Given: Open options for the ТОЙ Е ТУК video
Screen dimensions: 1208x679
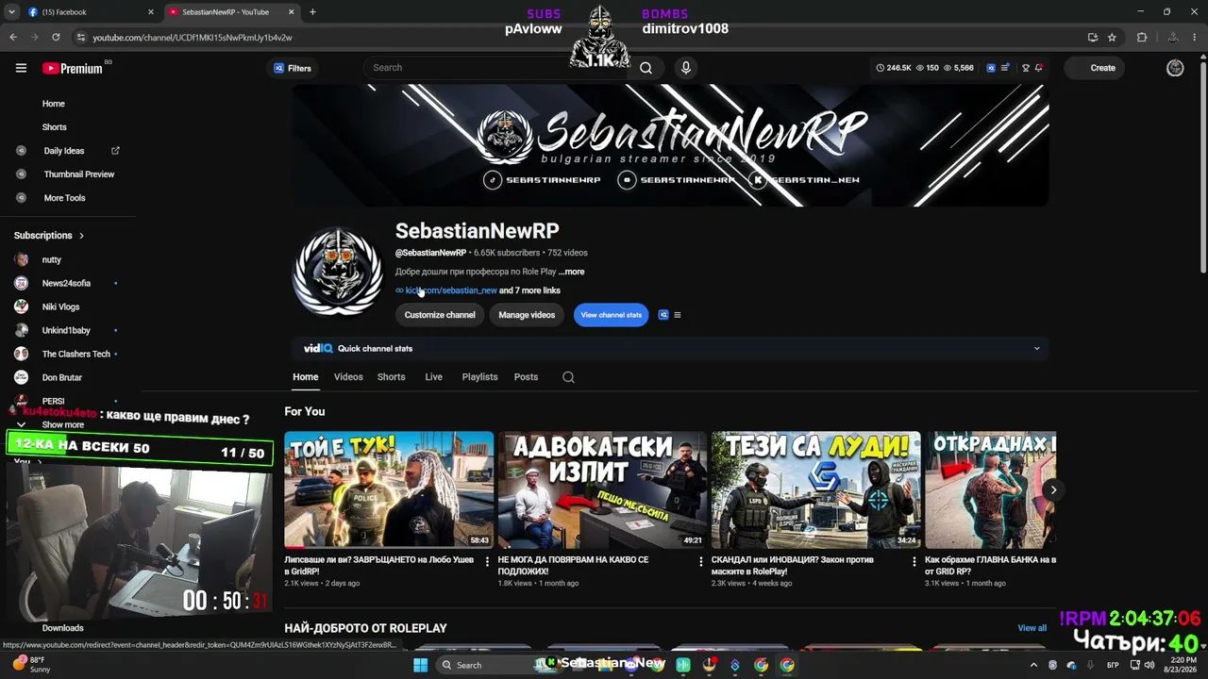Looking at the screenshot, I should click(487, 561).
